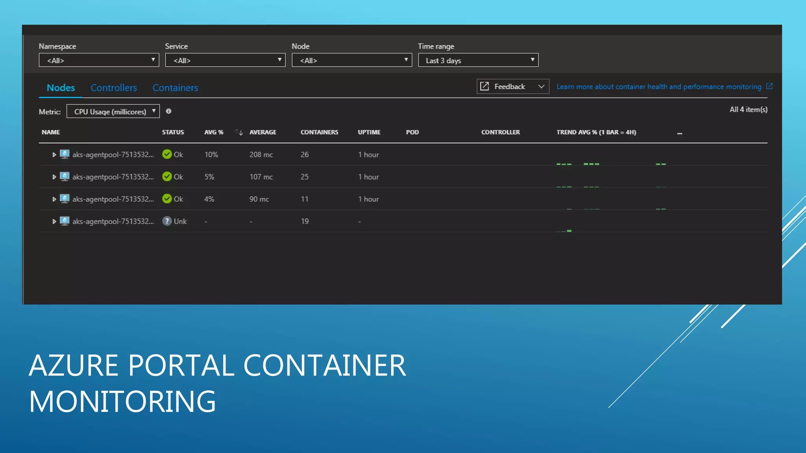
Task: Open the Namespace dropdown
Action: 99,60
